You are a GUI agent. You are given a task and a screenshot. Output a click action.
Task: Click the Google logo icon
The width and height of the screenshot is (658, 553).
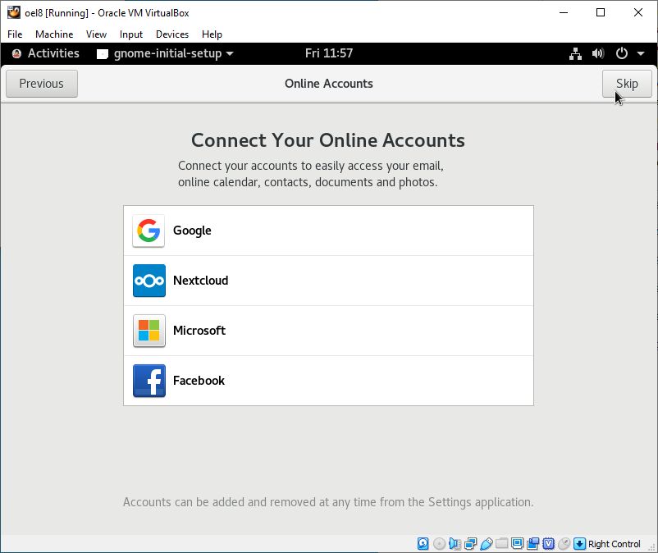[x=149, y=231]
